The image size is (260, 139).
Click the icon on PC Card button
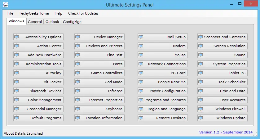pos(141,73)
